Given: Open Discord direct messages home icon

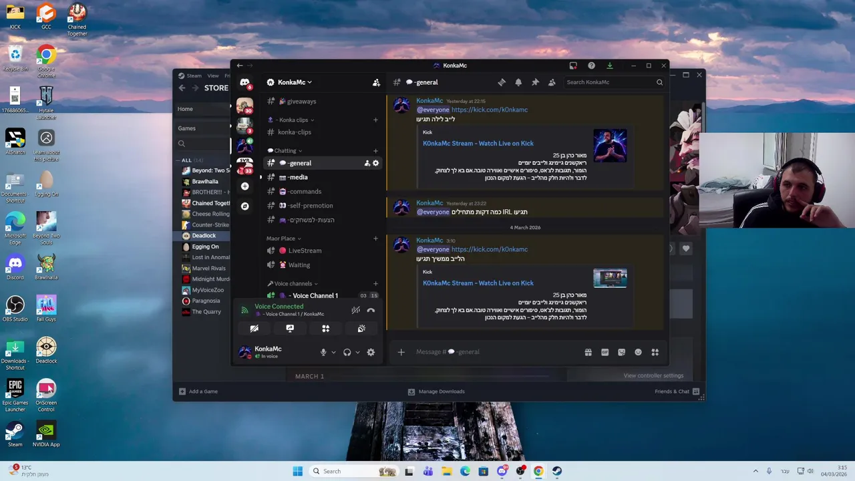Looking at the screenshot, I should [x=244, y=82].
